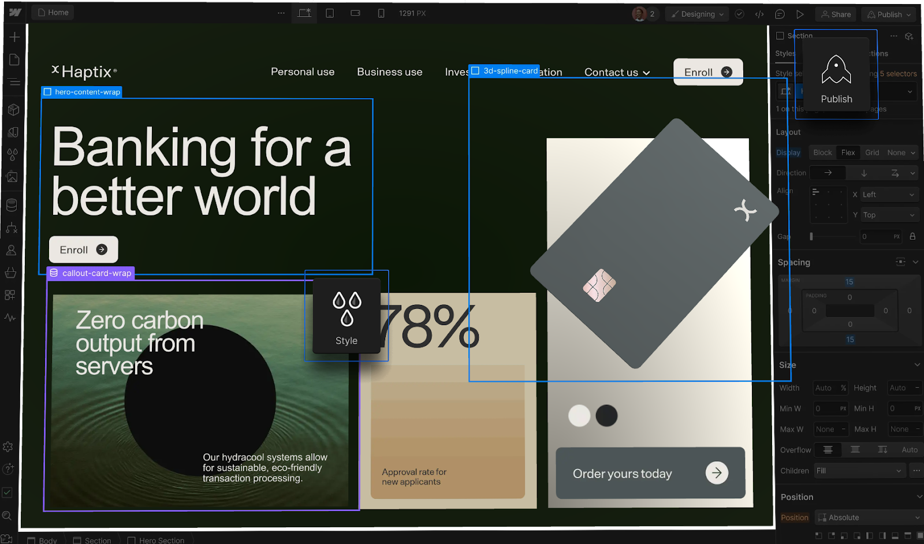Screen dimensions: 924x544
Task: Open the Settings gear in left sidebar
Action: [x=8, y=446]
